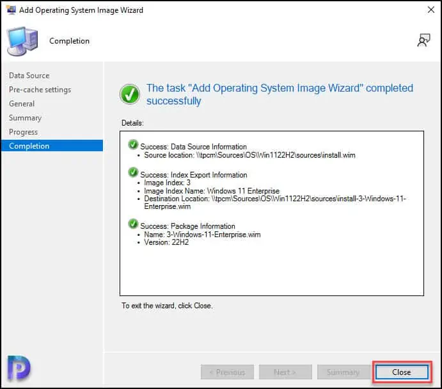
Task: Click green check next to Index Export Information
Action: [133, 172]
